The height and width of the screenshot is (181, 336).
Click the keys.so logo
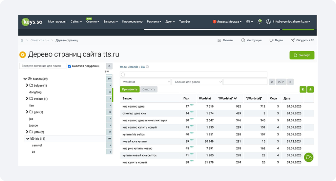(32, 22)
